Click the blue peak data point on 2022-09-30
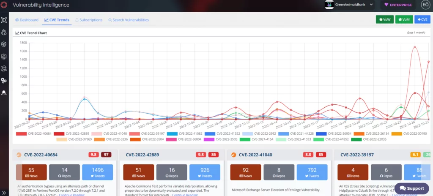 84,99
